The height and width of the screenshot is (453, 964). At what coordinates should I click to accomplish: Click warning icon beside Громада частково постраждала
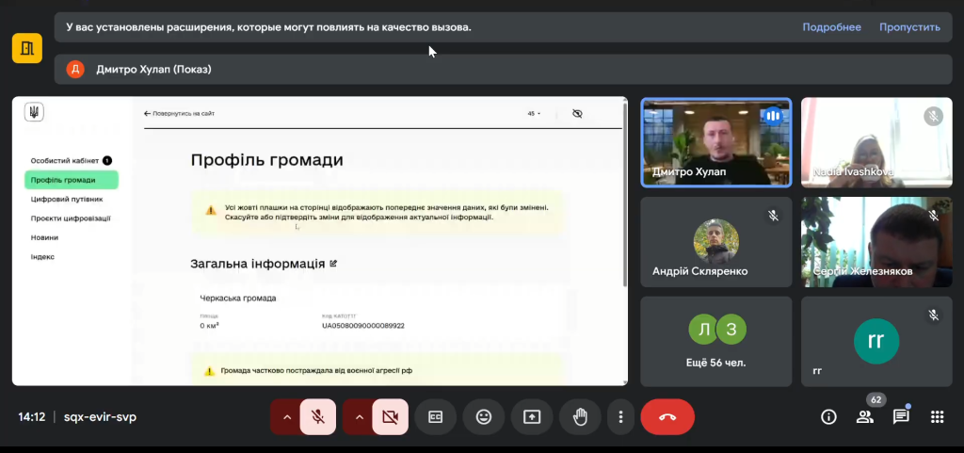click(210, 371)
